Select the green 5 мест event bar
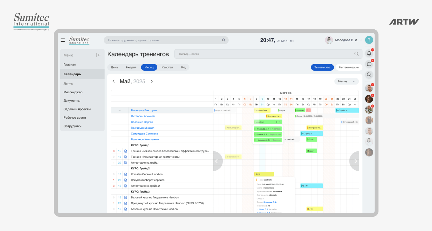432x231 pixels. pos(311,151)
